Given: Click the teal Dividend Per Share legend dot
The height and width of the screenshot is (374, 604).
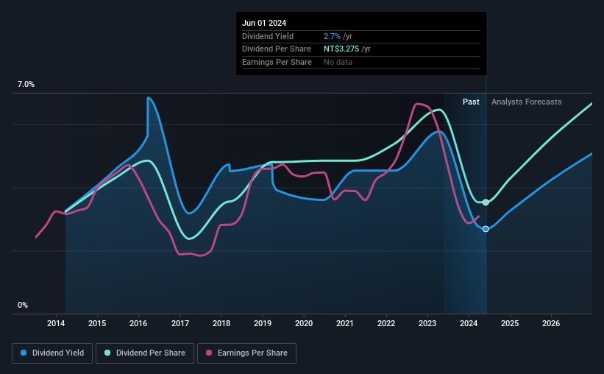Looking at the screenshot, I should tap(107, 353).
